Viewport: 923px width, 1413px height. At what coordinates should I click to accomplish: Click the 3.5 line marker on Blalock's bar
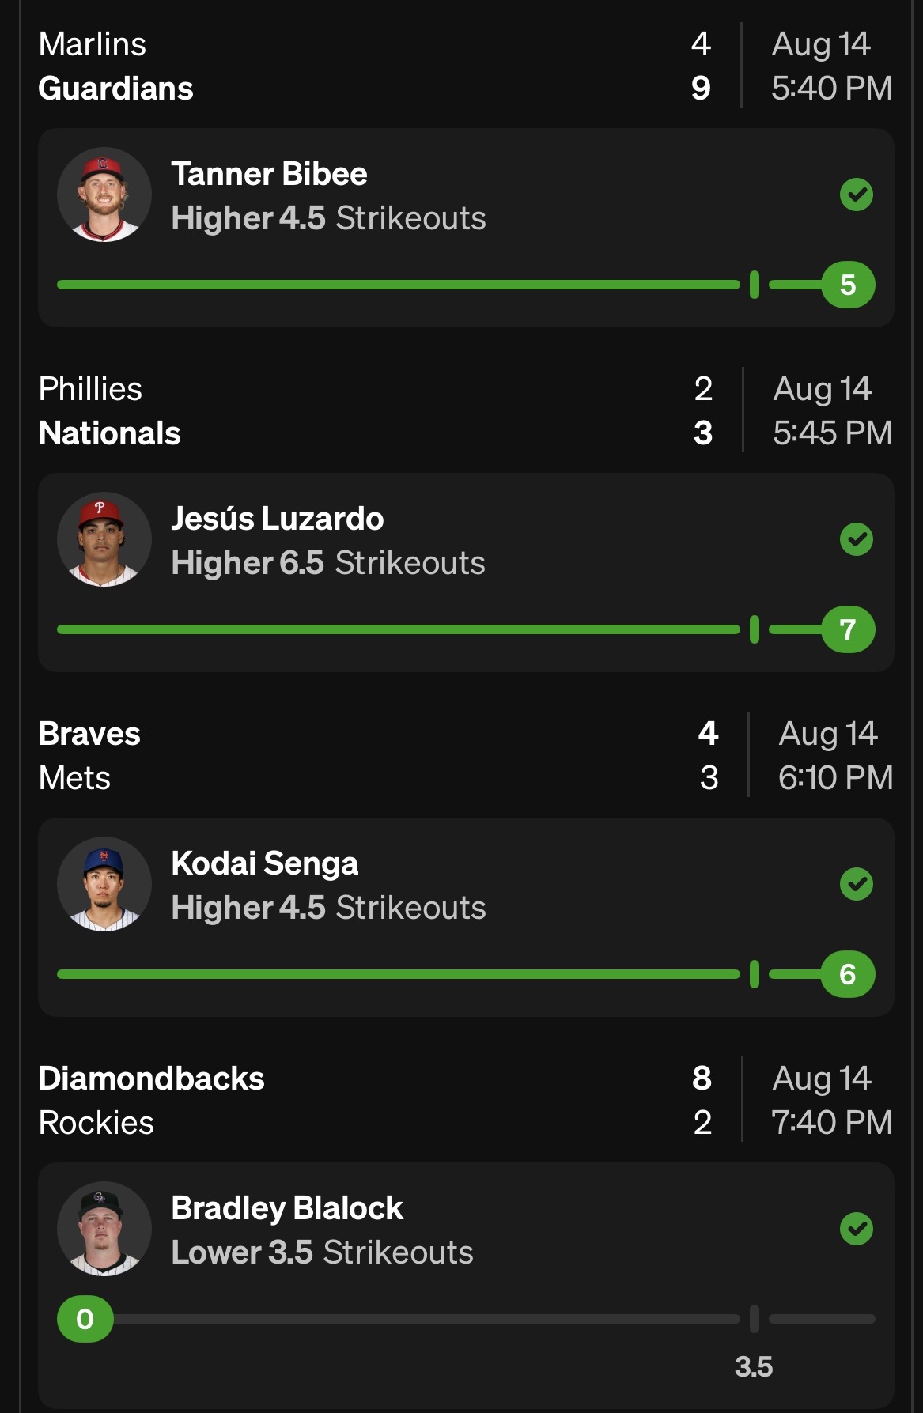[x=754, y=1319]
